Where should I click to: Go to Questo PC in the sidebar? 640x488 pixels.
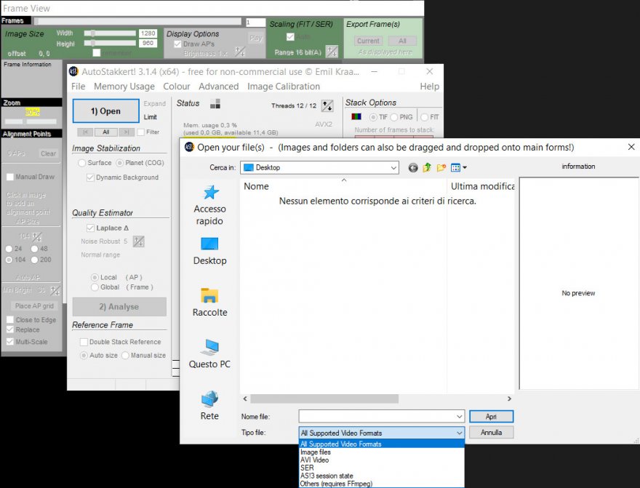point(209,348)
